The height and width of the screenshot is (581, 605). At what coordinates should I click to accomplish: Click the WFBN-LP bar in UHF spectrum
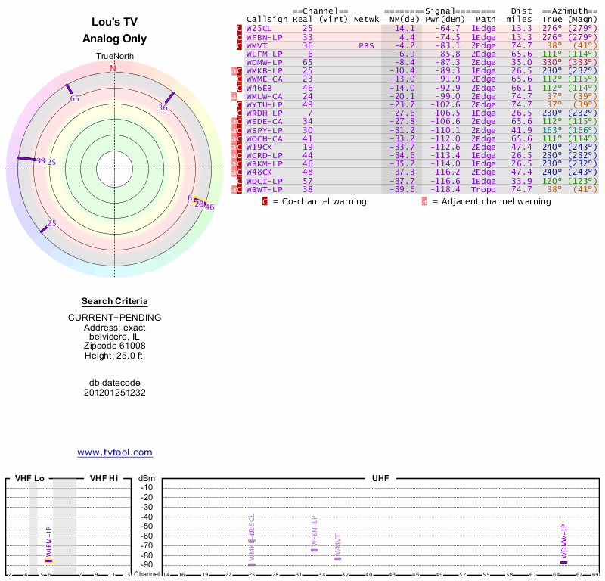314,550
